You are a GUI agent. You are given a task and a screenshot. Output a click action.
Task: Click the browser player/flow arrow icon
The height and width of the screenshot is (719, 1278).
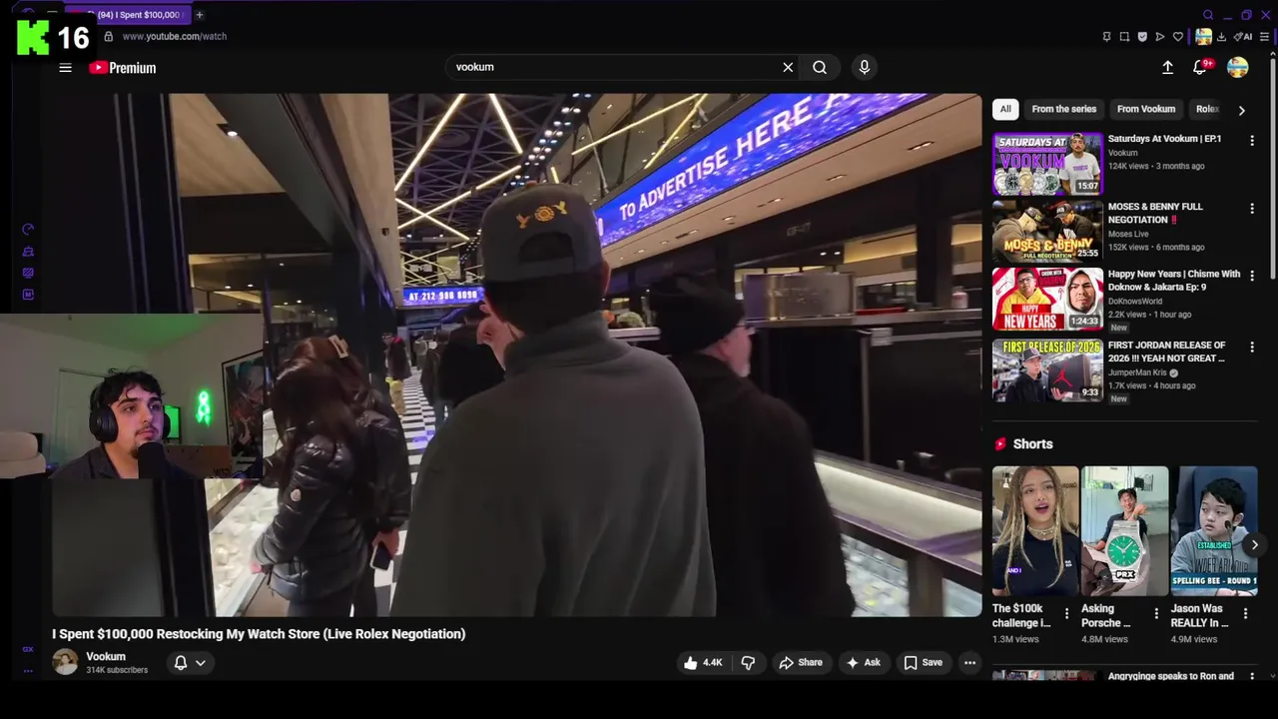tap(1159, 37)
